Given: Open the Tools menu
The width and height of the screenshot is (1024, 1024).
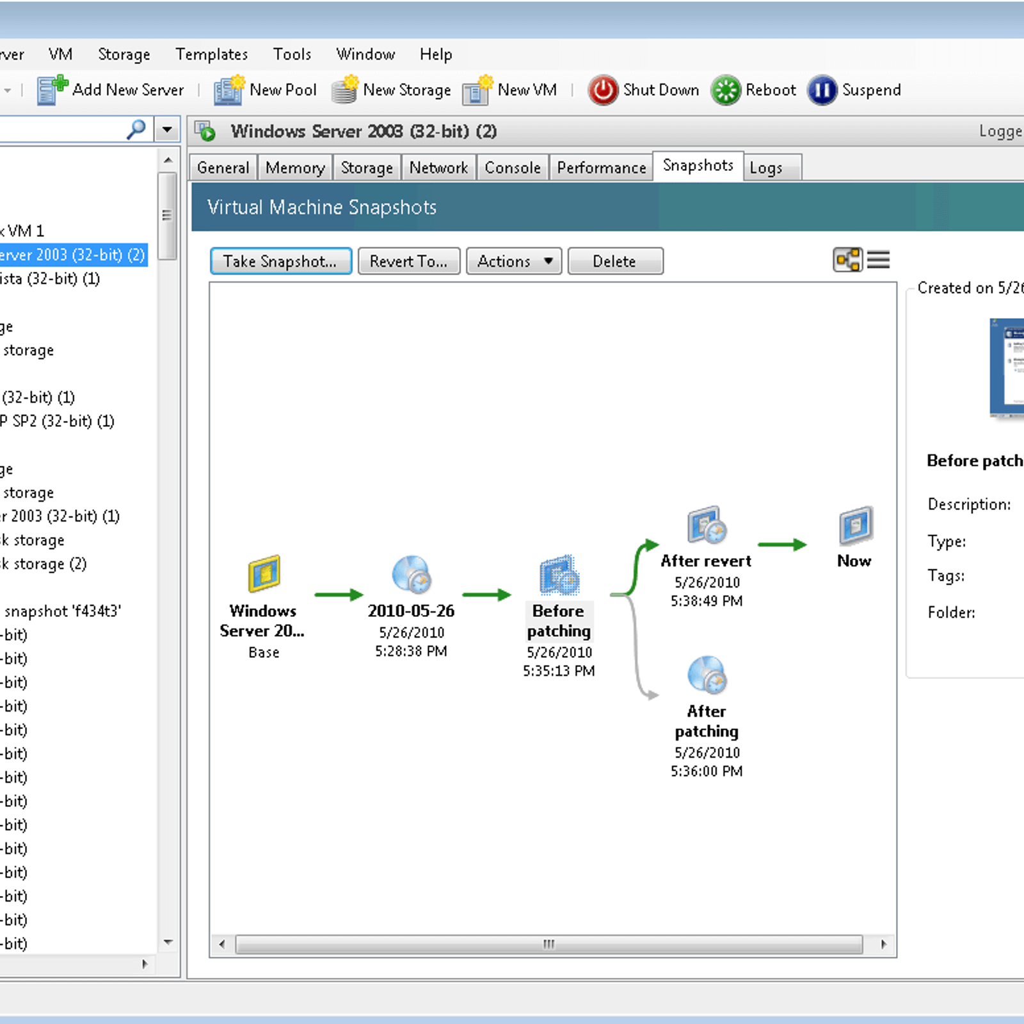Looking at the screenshot, I should [x=292, y=54].
